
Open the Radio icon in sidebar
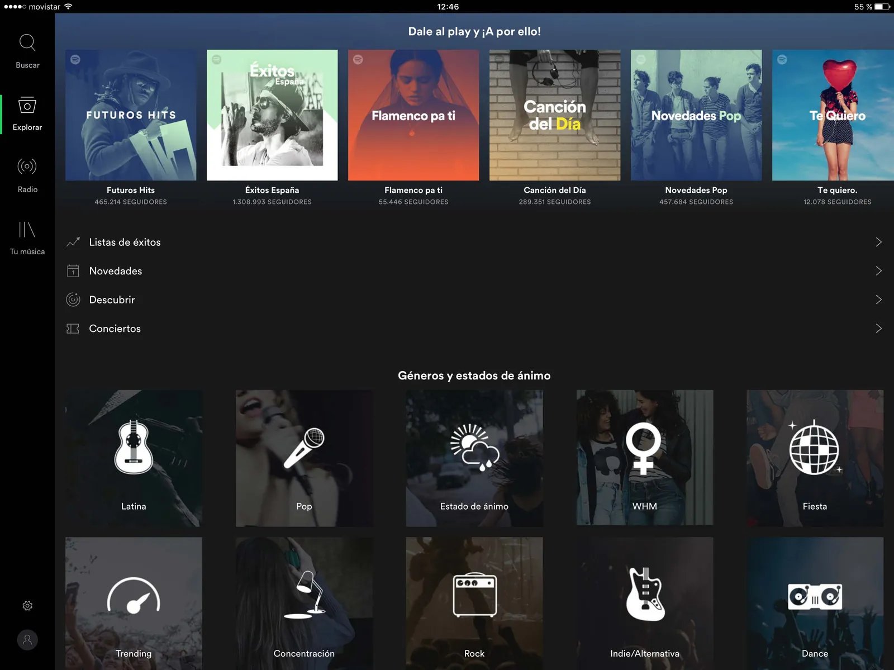27,167
